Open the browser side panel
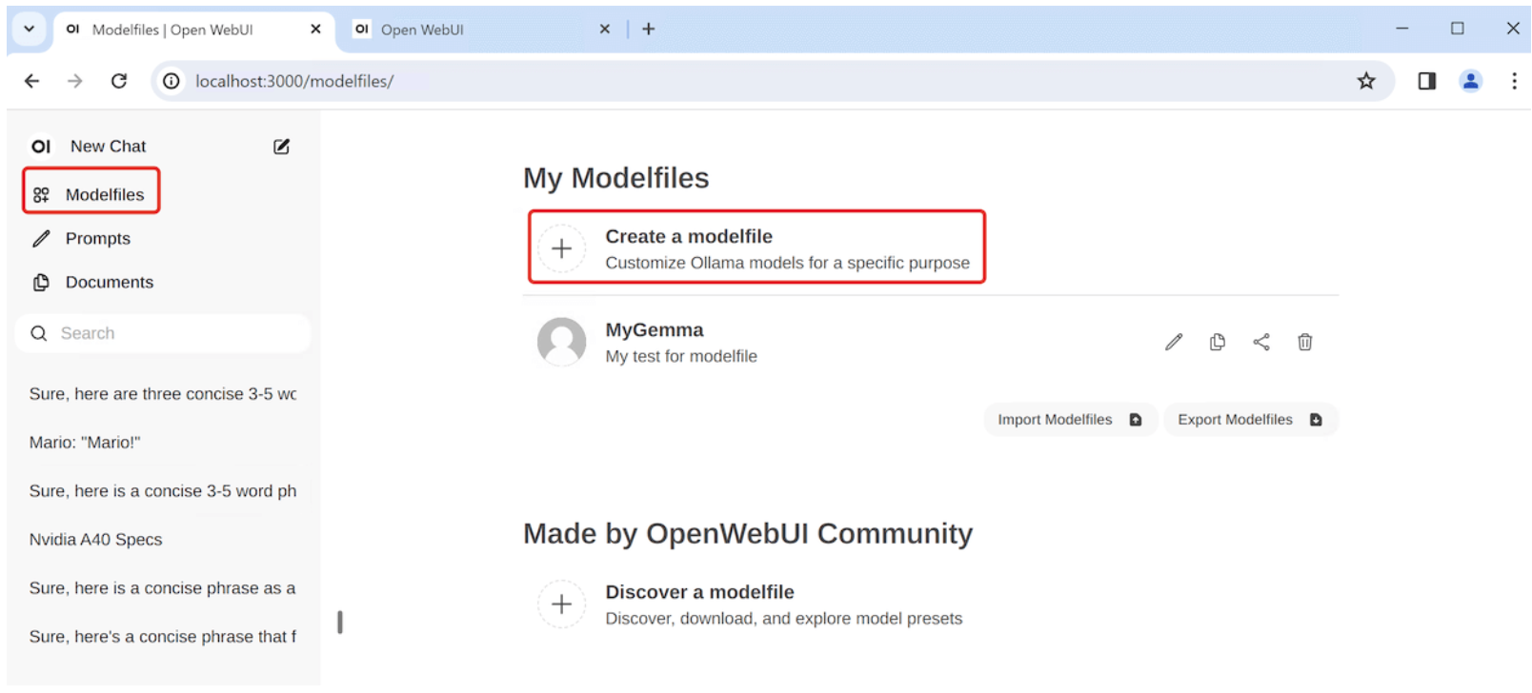The image size is (1532, 693). click(x=1427, y=81)
